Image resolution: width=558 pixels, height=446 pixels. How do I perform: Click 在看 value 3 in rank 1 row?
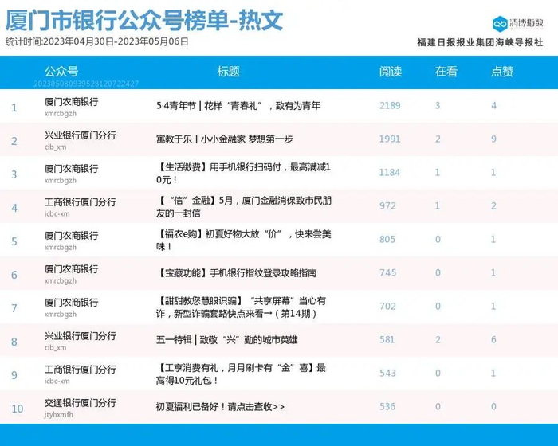(x=438, y=106)
